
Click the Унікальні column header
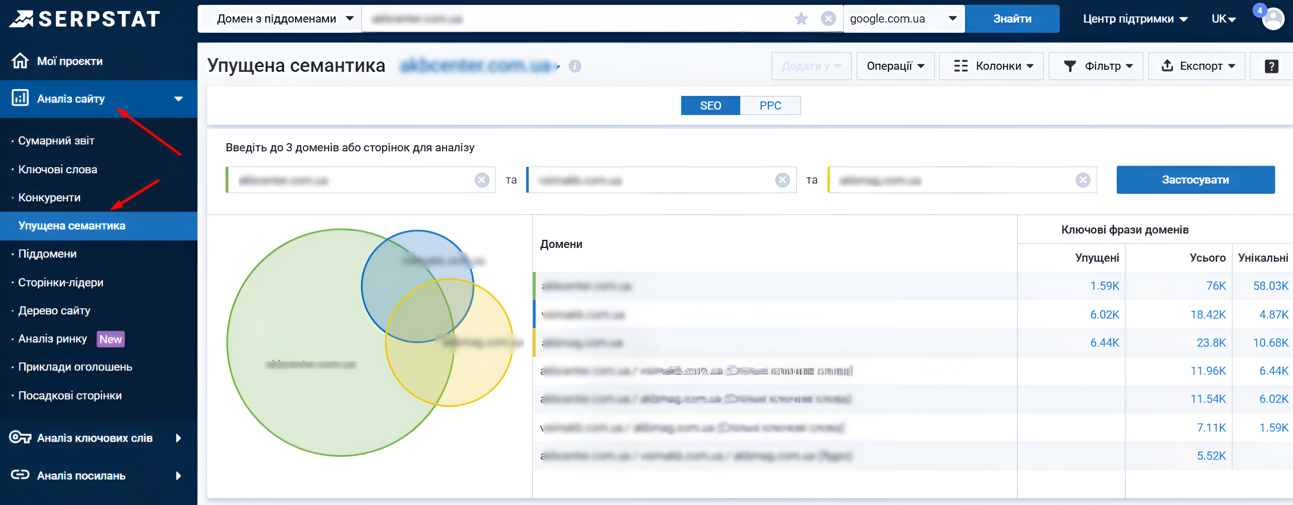1263,257
